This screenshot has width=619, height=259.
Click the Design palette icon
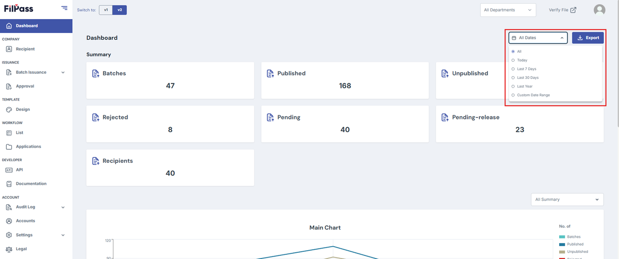[x=9, y=109]
